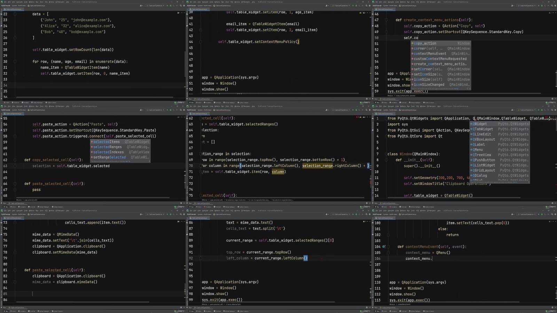Fold def copy_selected_cell at line 62

[x=15, y=160]
